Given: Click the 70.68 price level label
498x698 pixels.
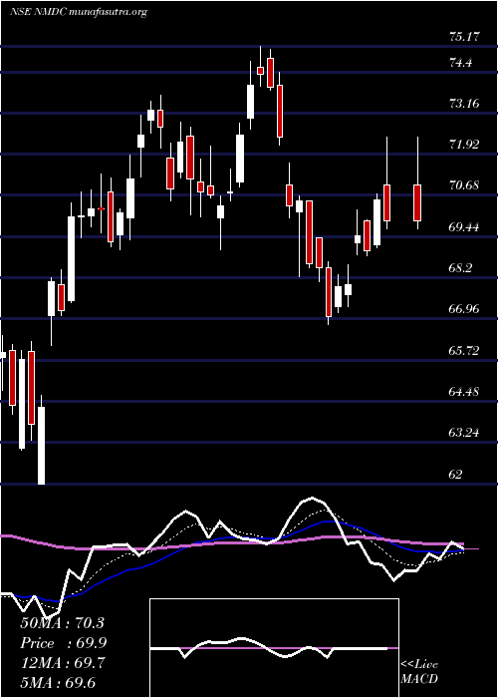Looking at the screenshot, I should click(x=464, y=185).
